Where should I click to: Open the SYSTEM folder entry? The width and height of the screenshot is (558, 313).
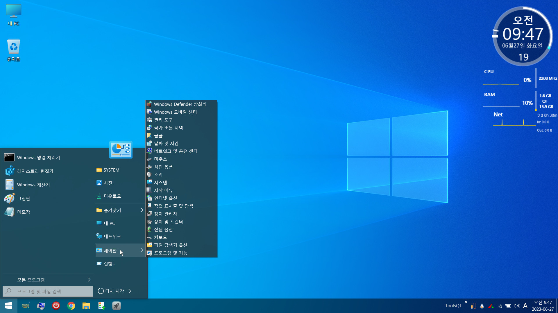pyautogui.click(x=120, y=170)
